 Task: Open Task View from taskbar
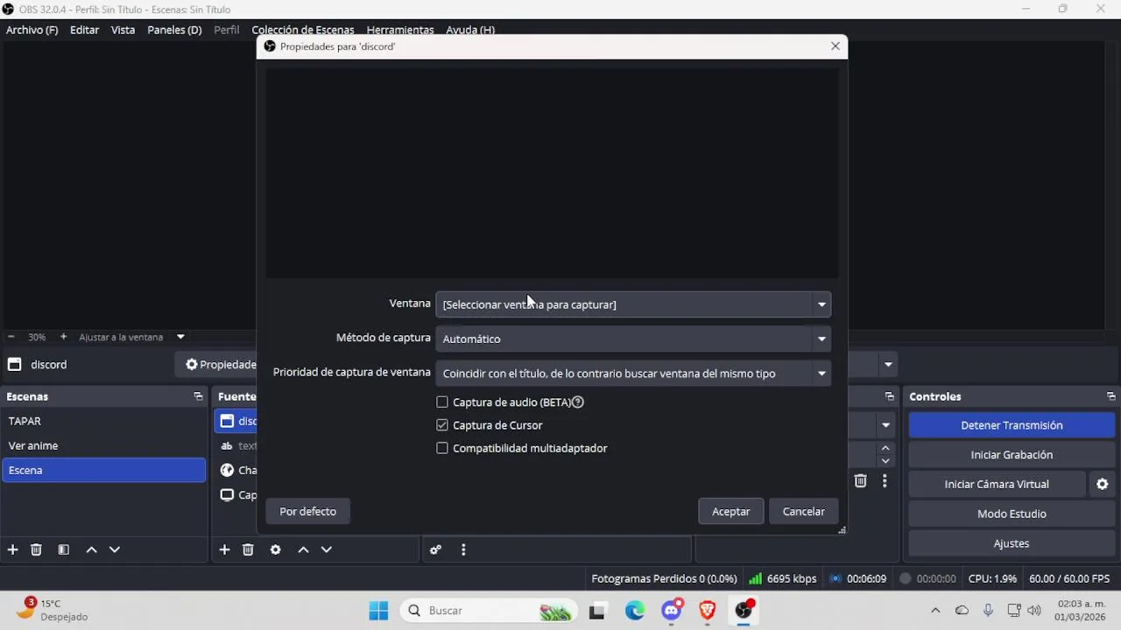[597, 611]
